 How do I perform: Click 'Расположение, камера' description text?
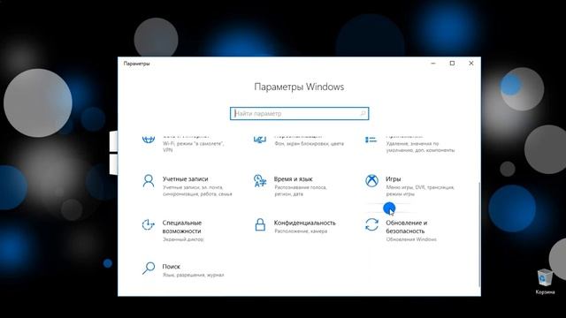pos(301,231)
